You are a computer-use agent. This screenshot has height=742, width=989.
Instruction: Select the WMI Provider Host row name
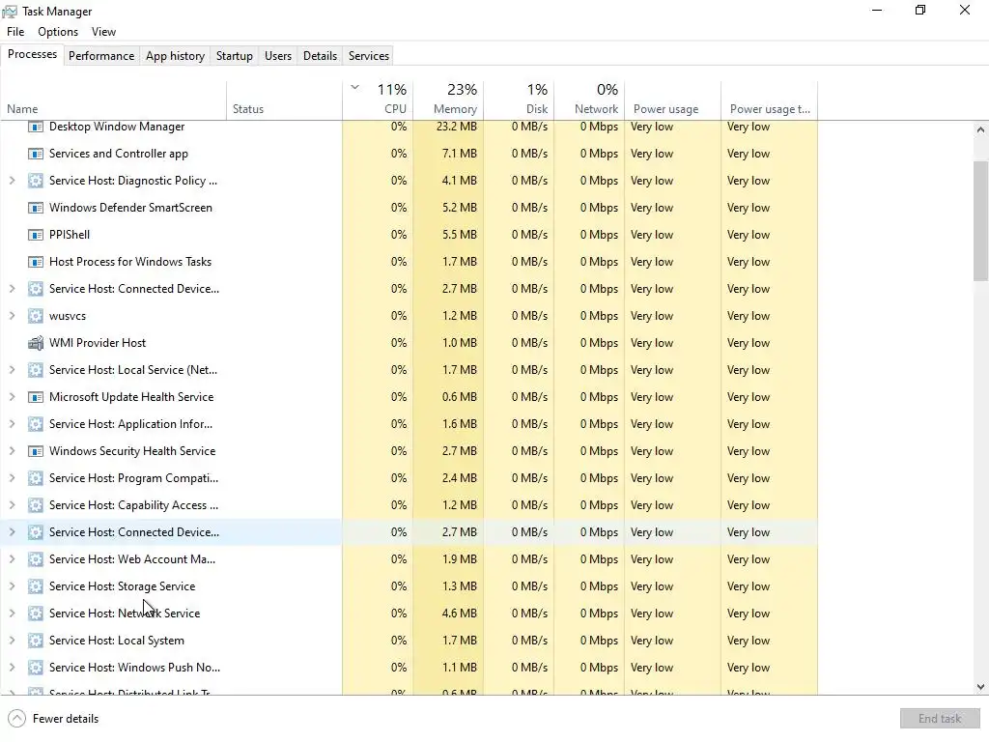pos(98,343)
